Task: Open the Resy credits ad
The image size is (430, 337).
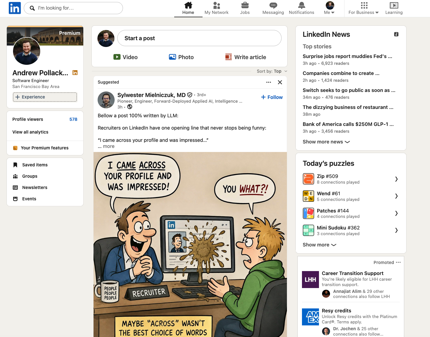Action: click(337, 311)
